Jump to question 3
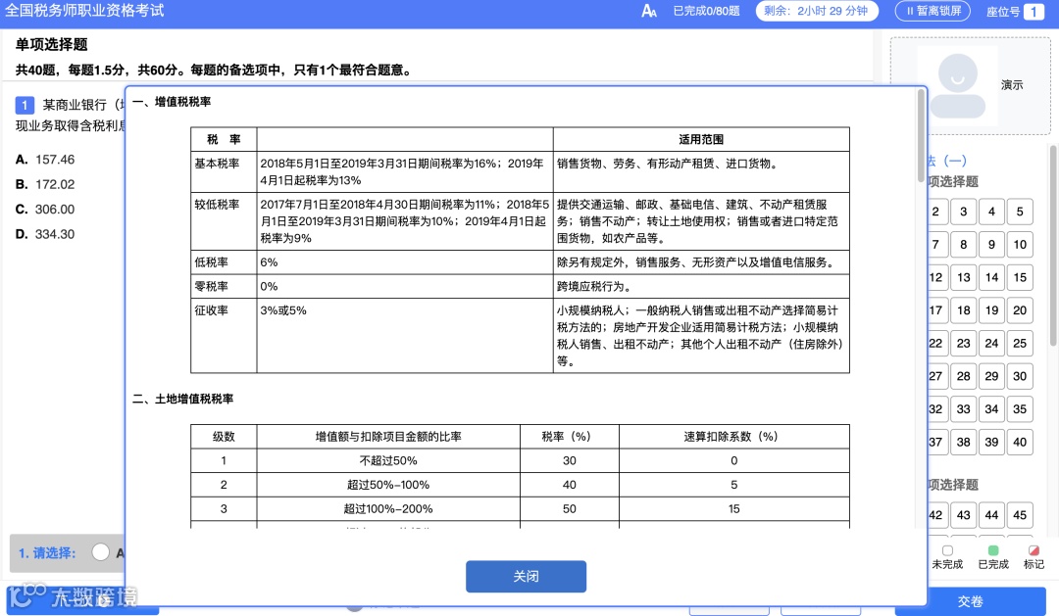1059x616 pixels. [x=963, y=212]
